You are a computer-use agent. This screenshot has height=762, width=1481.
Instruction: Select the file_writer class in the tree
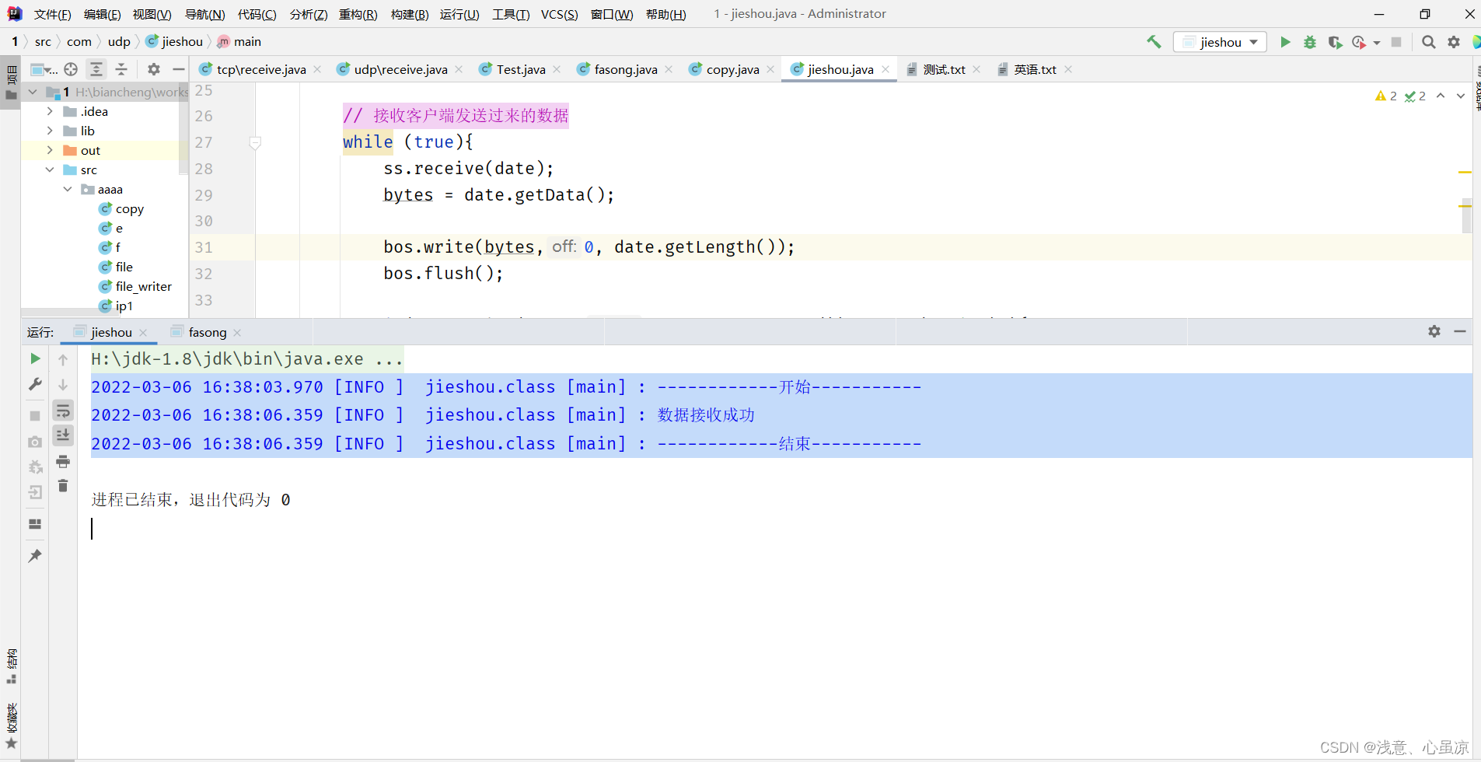(x=143, y=286)
